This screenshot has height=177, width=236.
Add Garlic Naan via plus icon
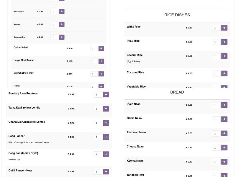(x=224, y=119)
